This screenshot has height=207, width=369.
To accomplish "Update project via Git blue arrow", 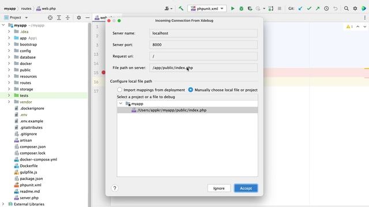I will [x=300, y=9].
